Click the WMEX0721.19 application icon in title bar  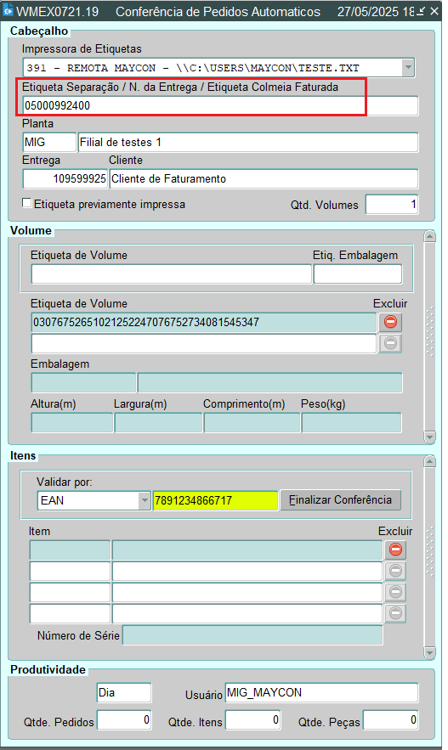[x=8, y=10]
